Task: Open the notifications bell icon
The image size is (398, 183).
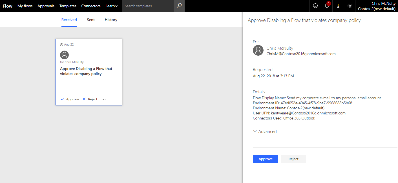Action: pos(327,6)
